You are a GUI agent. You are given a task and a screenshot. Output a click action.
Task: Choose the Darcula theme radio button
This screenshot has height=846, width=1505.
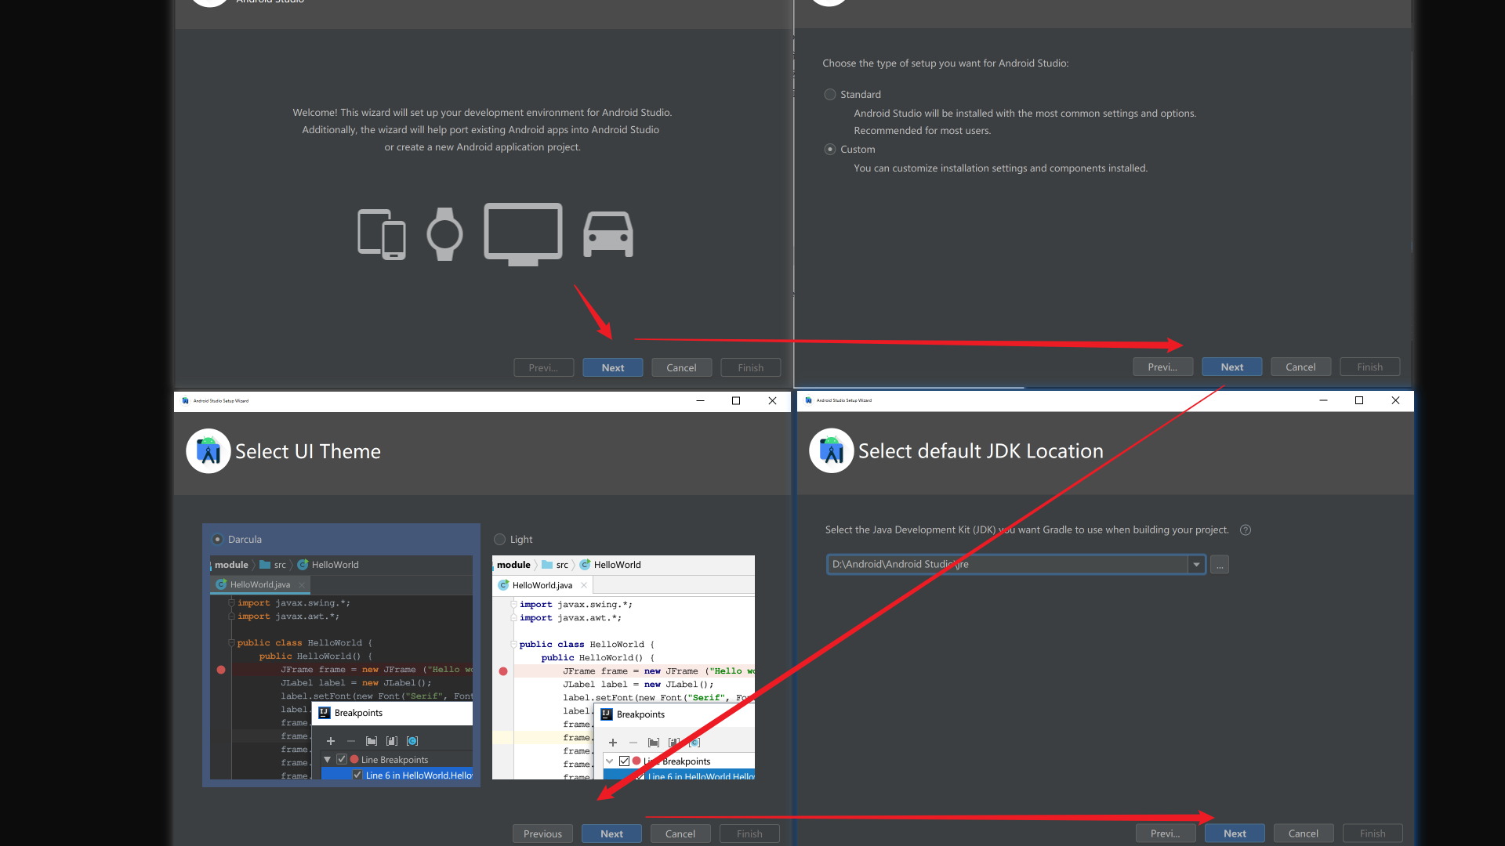[x=218, y=540]
